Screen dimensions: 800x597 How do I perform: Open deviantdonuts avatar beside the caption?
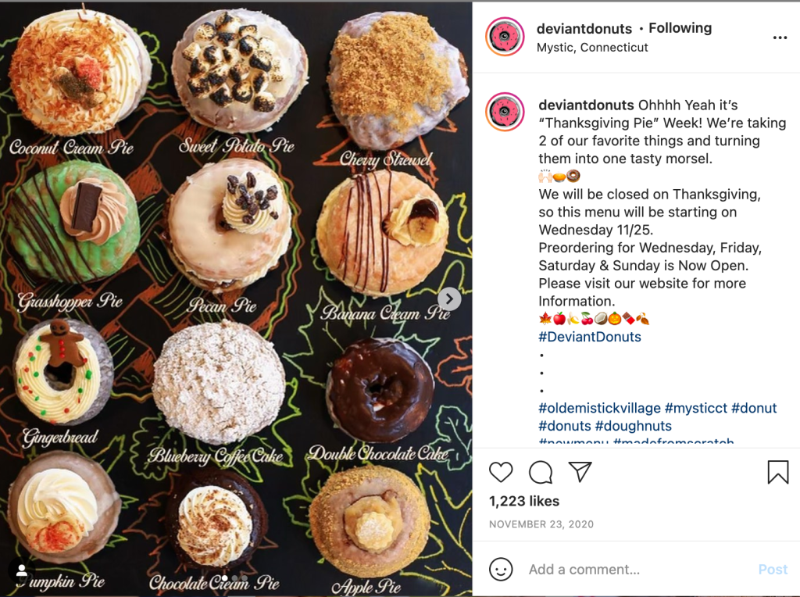(505, 112)
